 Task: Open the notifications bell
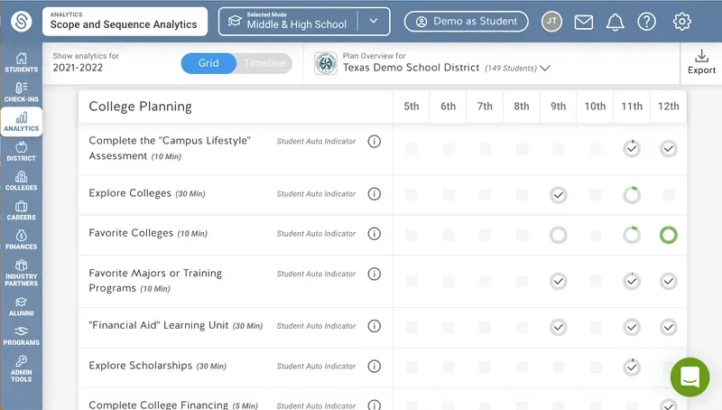(x=616, y=22)
